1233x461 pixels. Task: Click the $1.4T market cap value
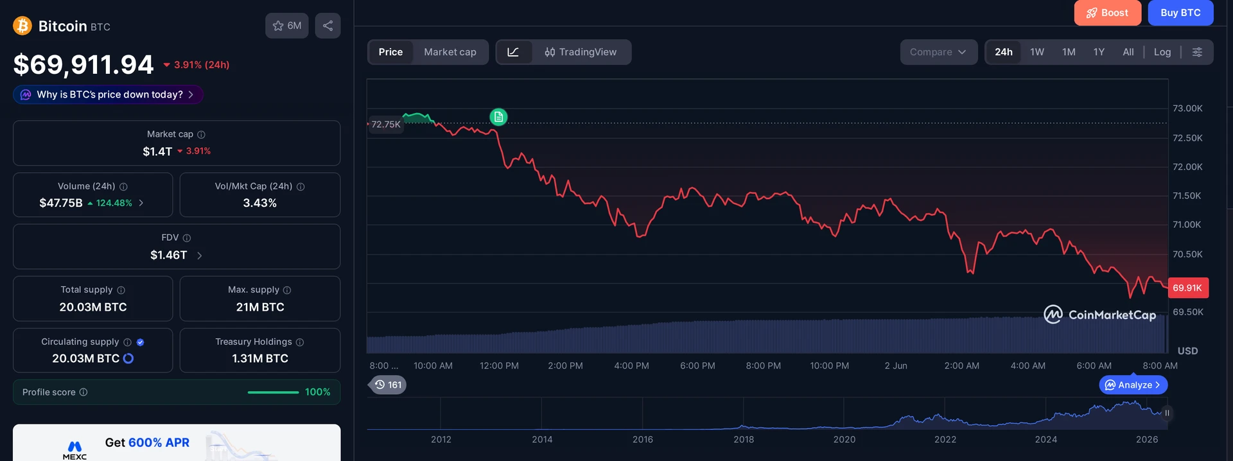point(157,152)
